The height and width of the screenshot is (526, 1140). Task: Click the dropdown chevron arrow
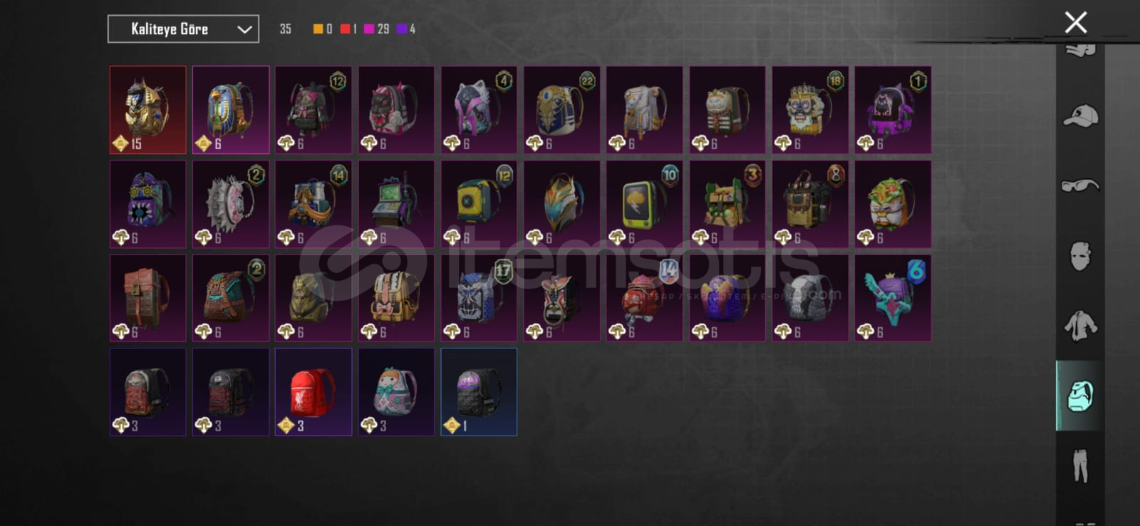pos(244,29)
